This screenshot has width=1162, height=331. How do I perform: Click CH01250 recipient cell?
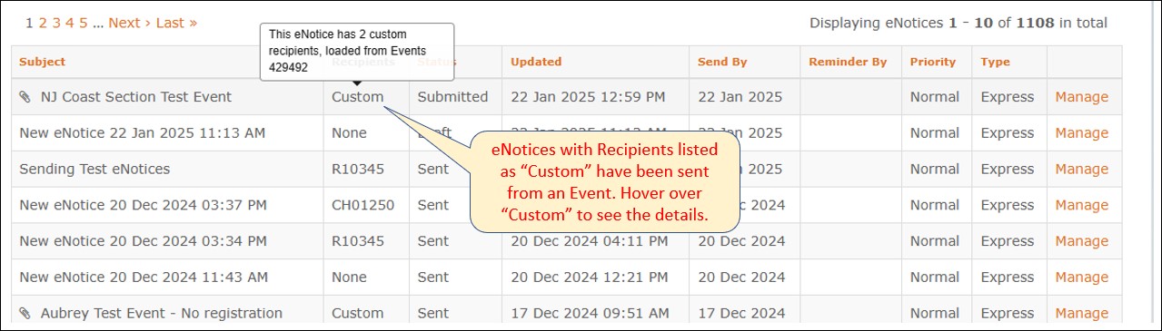363,206
